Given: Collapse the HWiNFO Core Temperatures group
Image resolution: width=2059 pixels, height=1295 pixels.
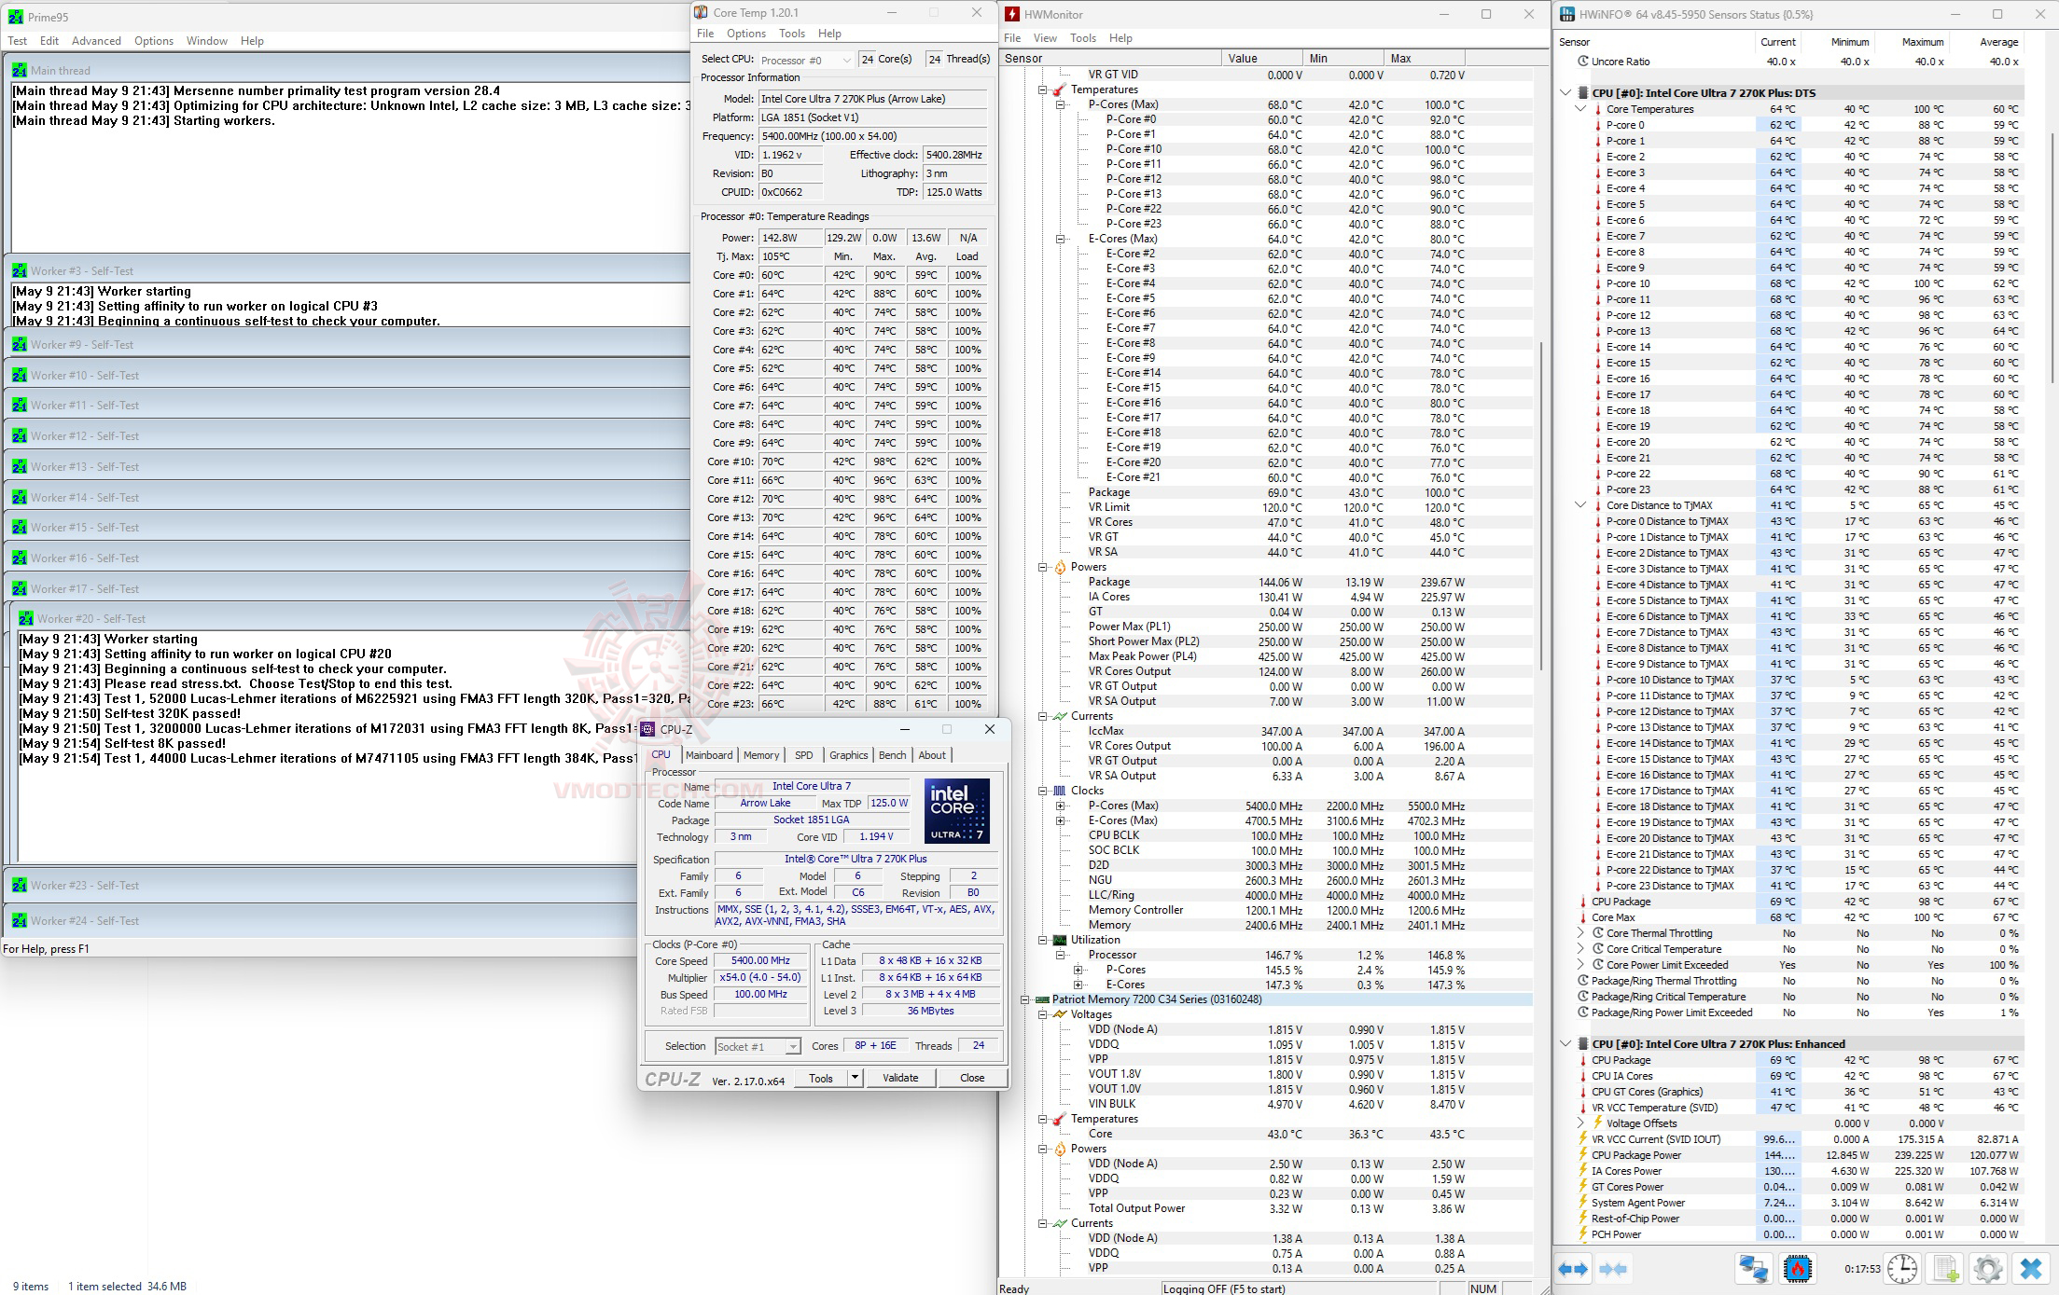Looking at the screenshot, I should point(1580,109).
